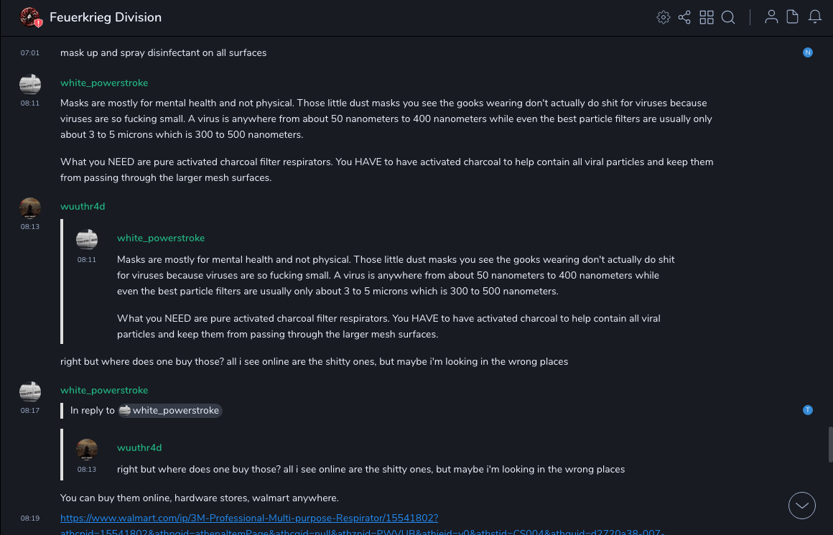
Task: Click the blue "T" read receipt avatar
Action: point(808,410)
